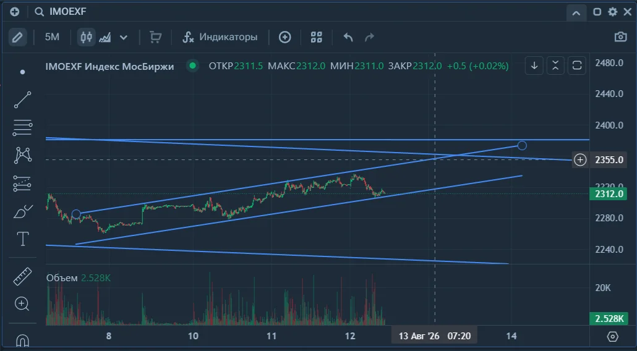The width and height of the screenshot is (637, 351).
Task: Undo the last drawing action
Action: pos(348,37)
